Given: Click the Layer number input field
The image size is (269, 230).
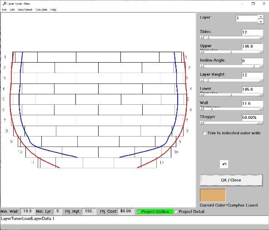Looking at the screenshot, I should click(247, 18).
